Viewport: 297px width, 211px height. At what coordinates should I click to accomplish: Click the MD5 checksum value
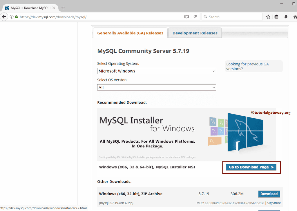[234, 203]
